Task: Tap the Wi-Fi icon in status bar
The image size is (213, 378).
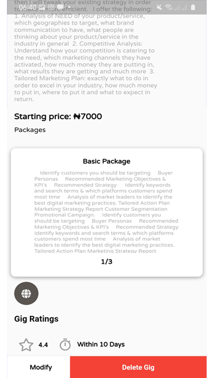Action: pos(169,7)
